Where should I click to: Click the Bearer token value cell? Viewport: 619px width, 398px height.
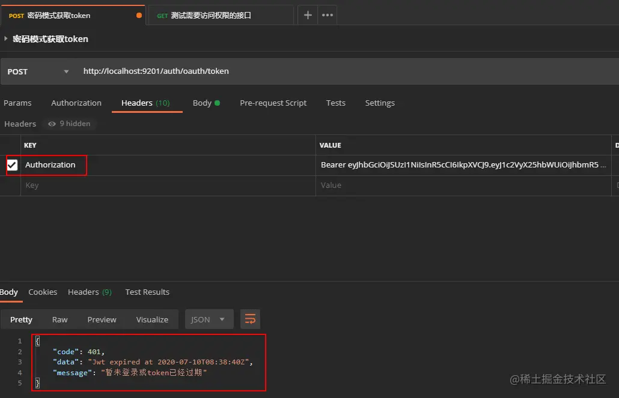[463, 165]
